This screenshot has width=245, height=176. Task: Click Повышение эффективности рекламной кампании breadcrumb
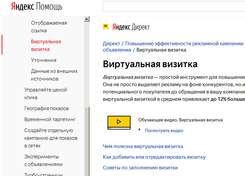(184, 44)
